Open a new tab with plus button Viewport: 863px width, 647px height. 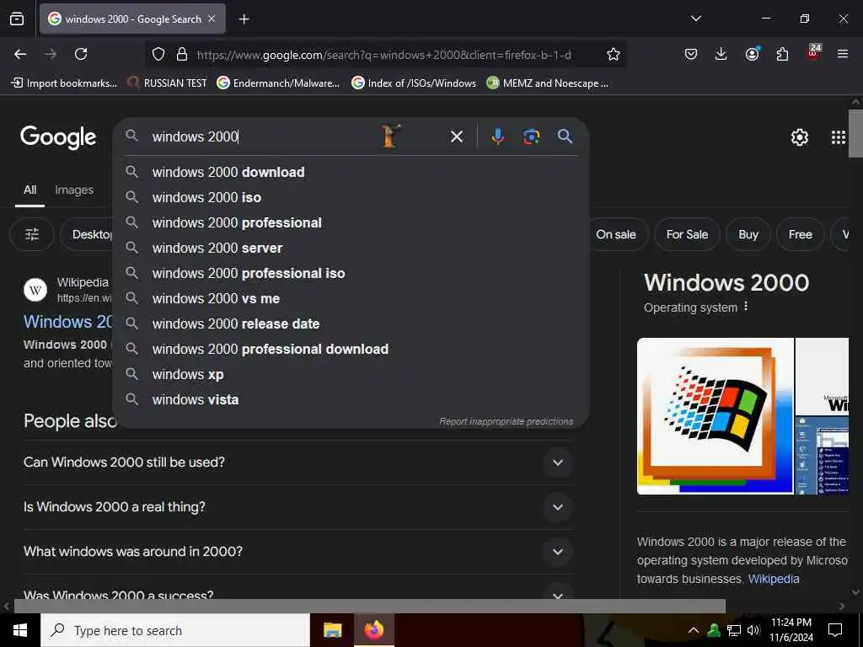(244, 19)
